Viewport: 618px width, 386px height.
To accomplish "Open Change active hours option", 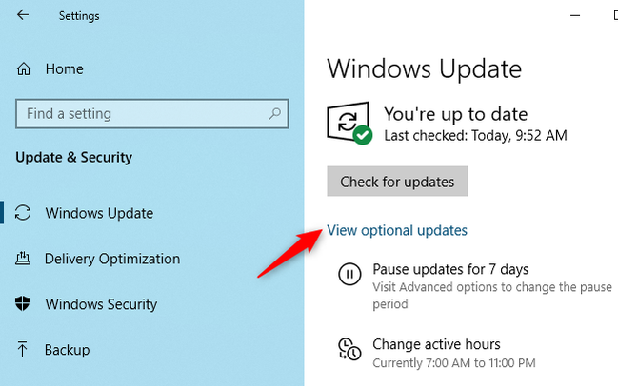I will (x=436, y=344).
